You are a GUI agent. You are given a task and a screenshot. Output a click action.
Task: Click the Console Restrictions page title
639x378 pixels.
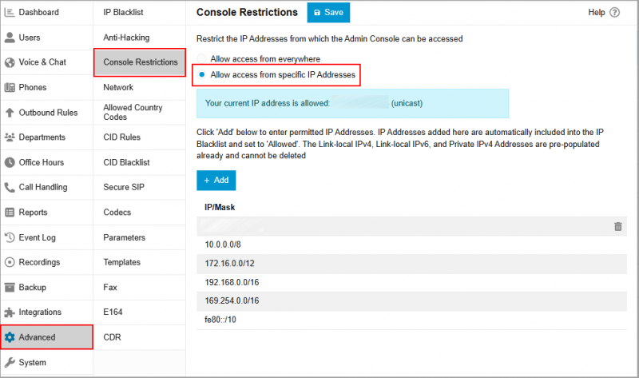pyautogui.click(x=247, y=12)
